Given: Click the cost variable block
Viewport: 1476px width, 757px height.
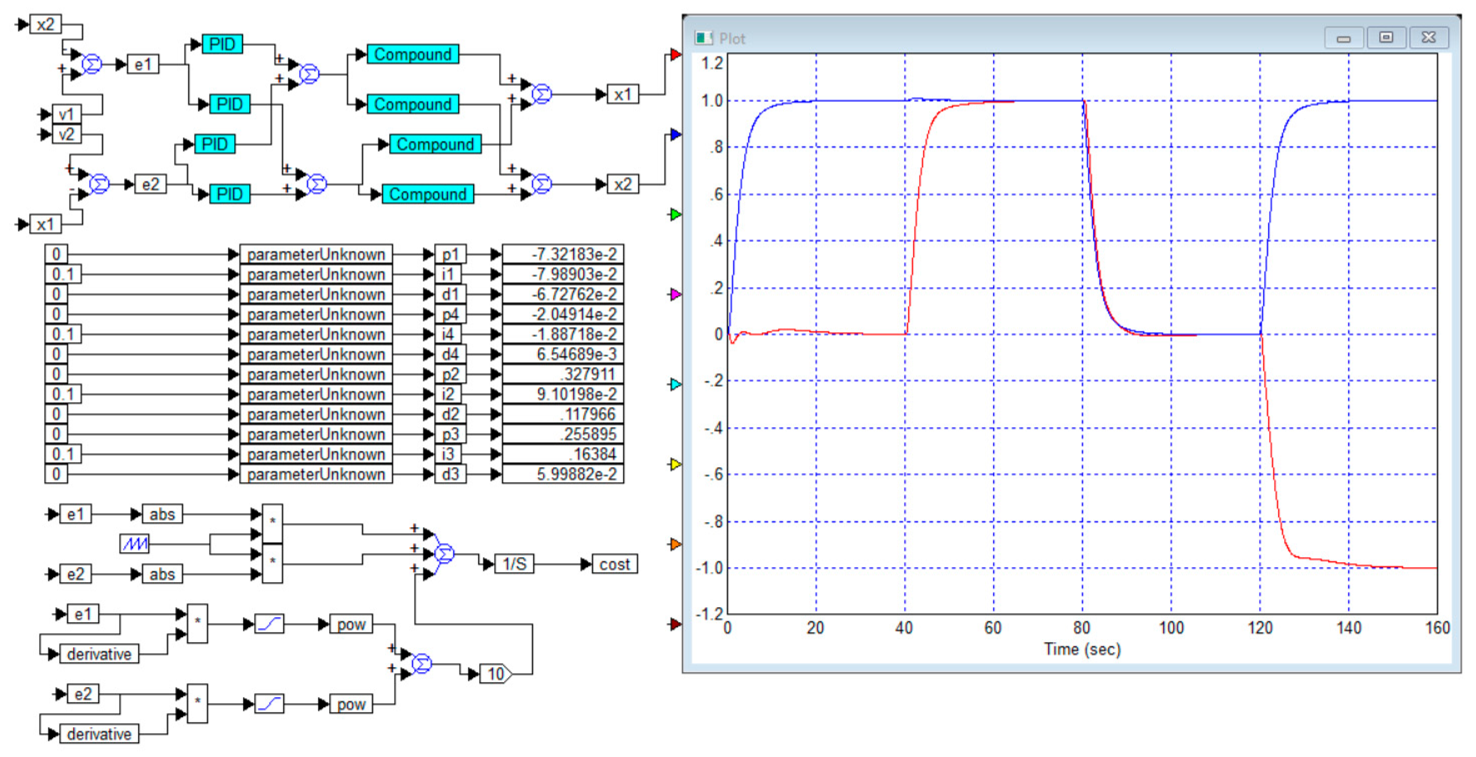Looking at the screenshot, I should pos(614,564).
